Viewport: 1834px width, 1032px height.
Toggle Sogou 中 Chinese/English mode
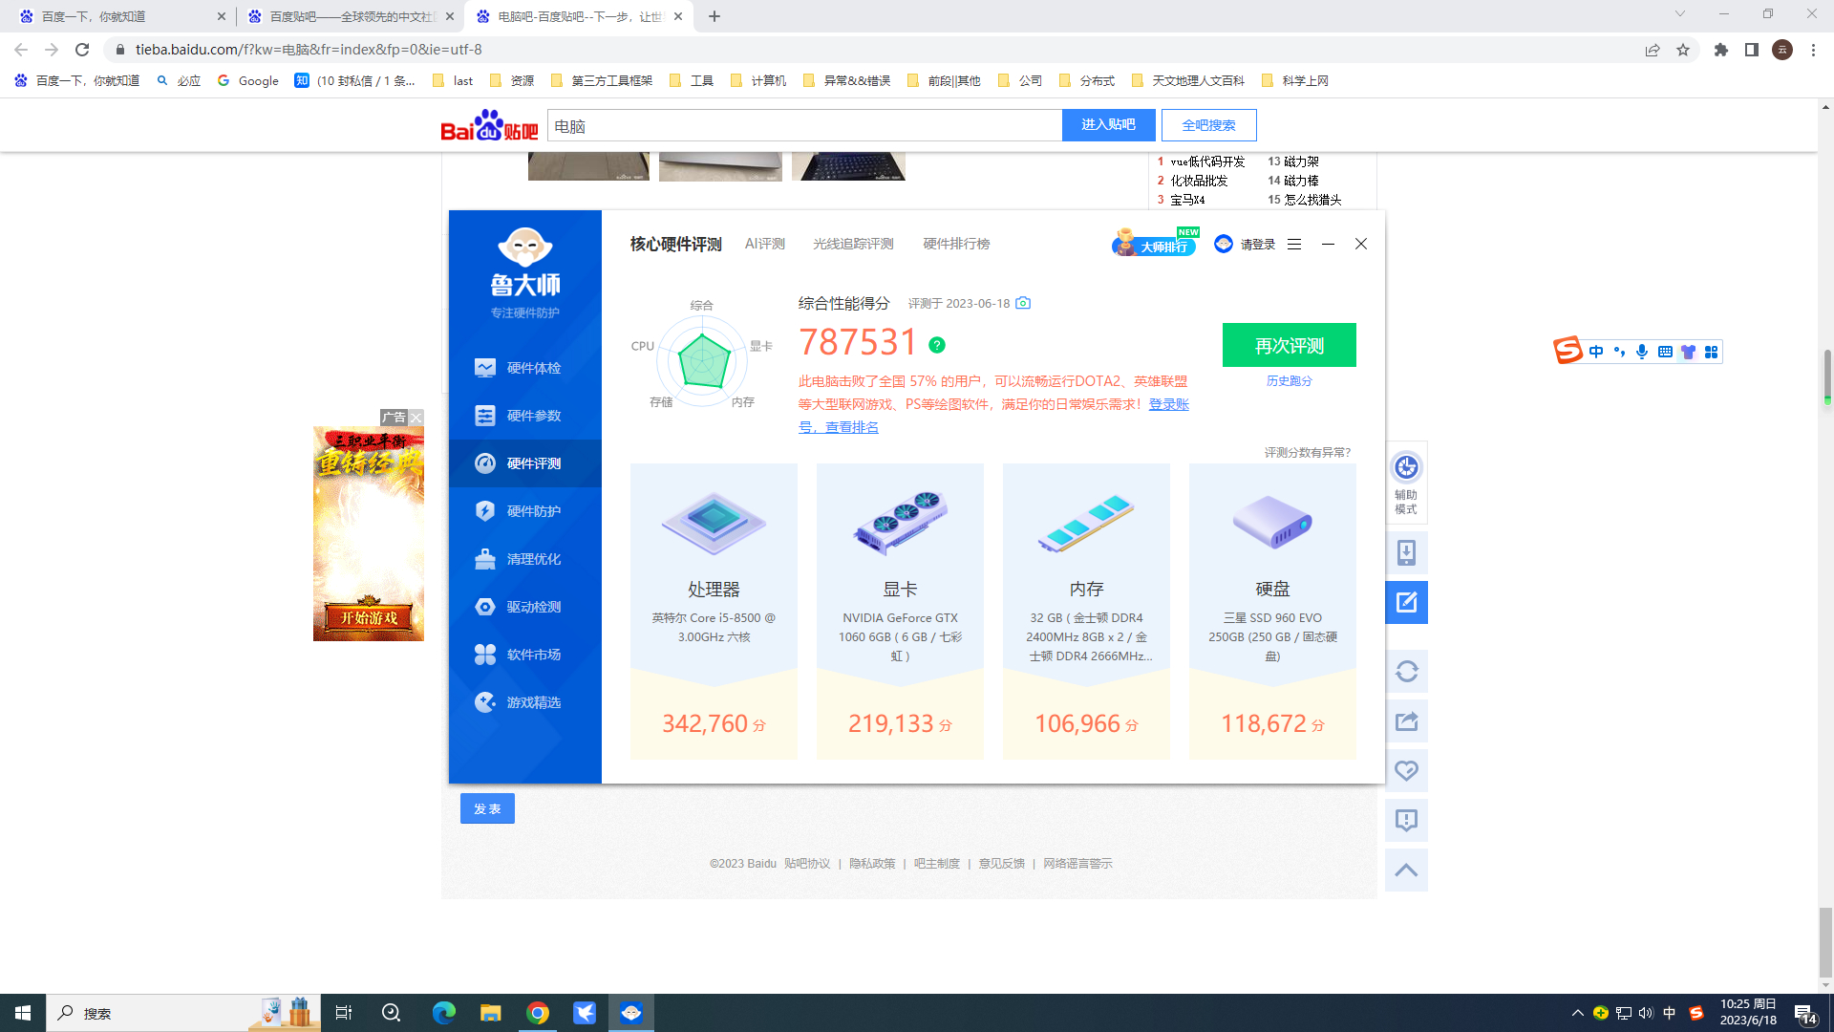1596,352
